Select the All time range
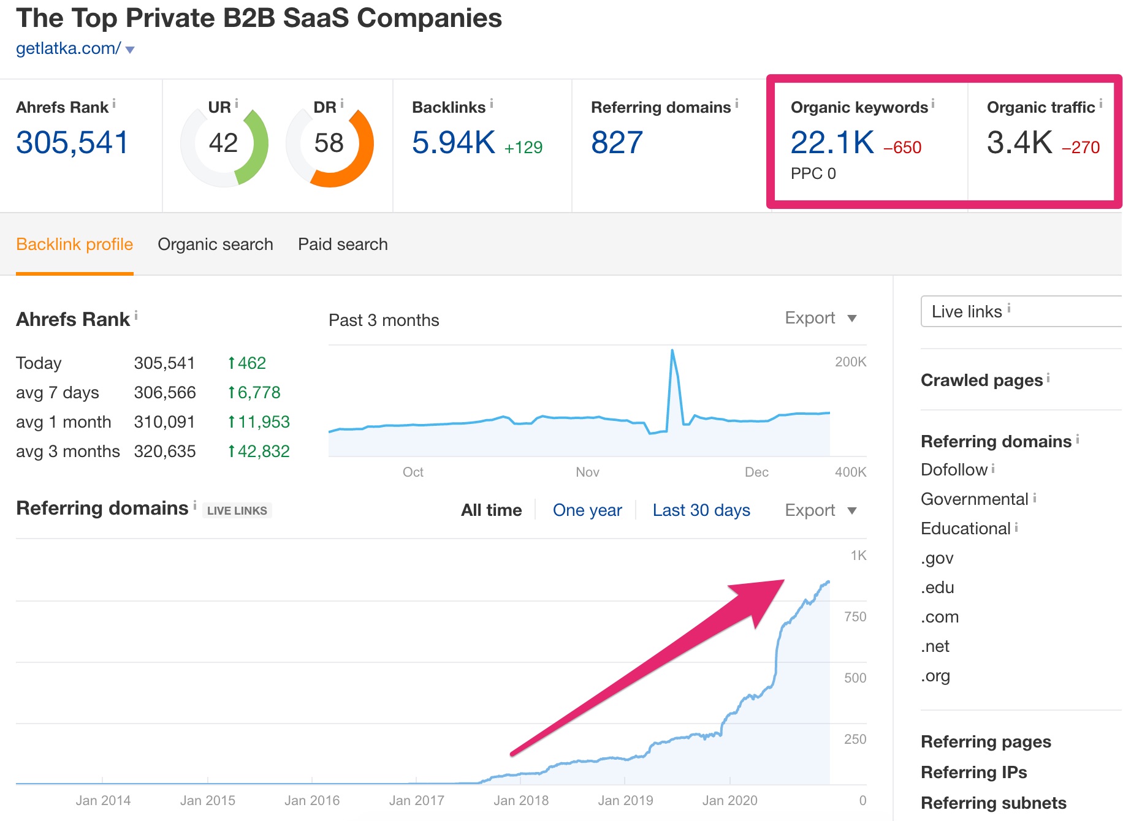 coord(491,510)
